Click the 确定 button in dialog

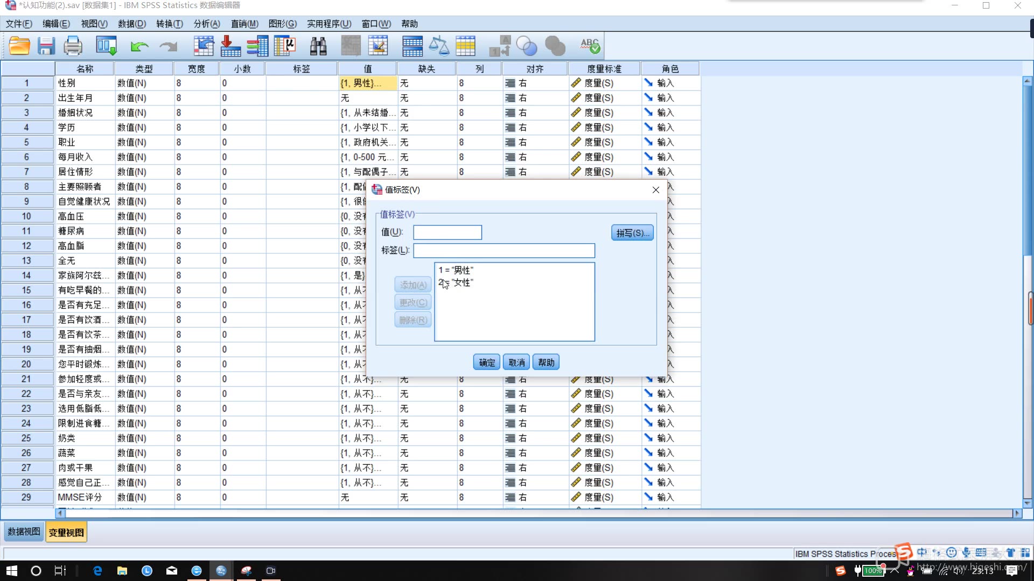pos(487,363)
